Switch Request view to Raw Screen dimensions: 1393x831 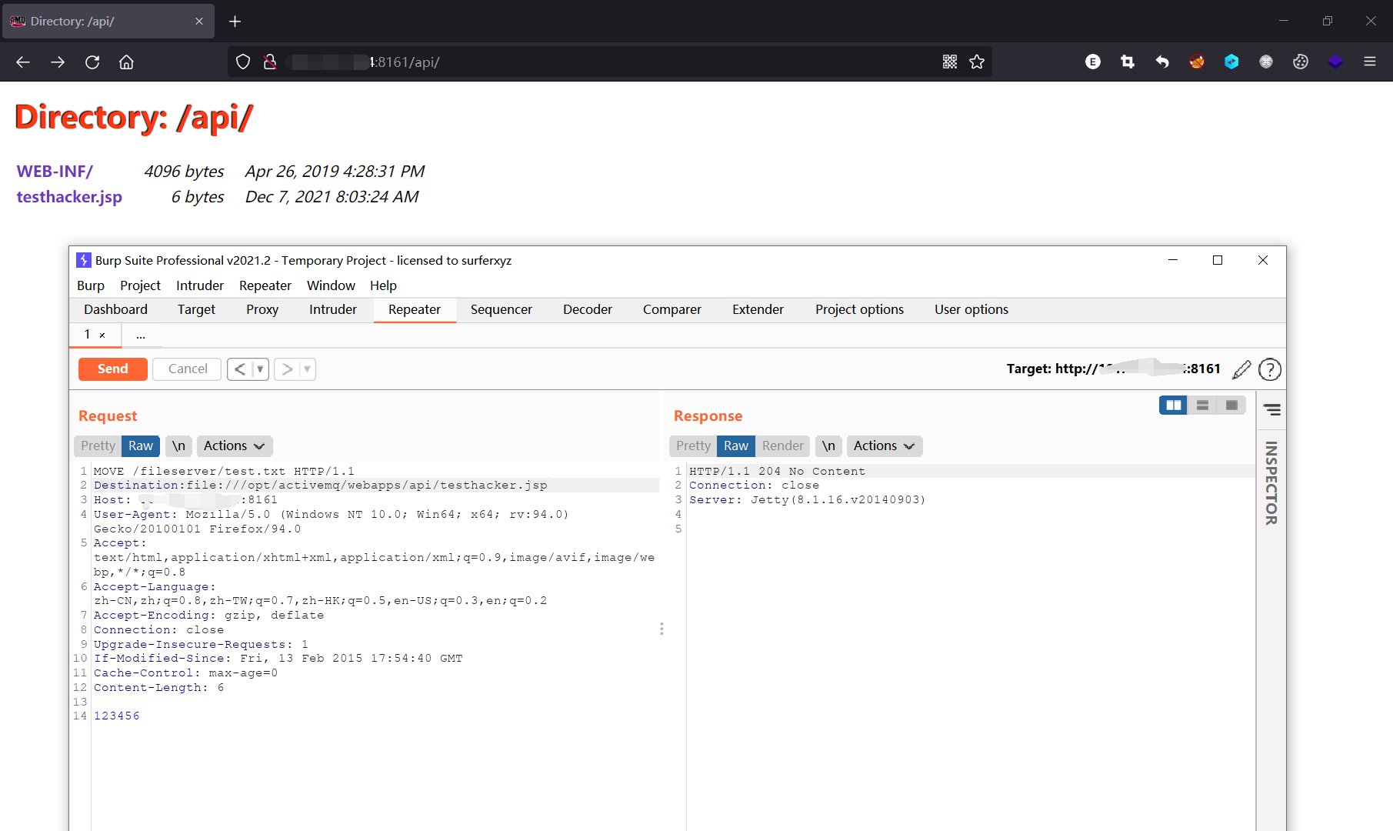pyautogui.click(x=141, y=446)
